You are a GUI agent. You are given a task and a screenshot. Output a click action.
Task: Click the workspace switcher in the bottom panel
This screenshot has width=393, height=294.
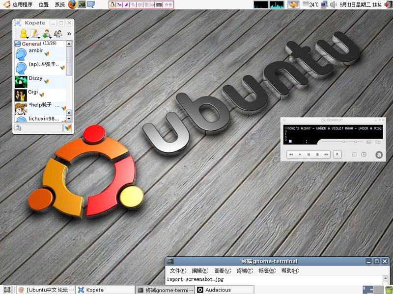coord(373,290)
